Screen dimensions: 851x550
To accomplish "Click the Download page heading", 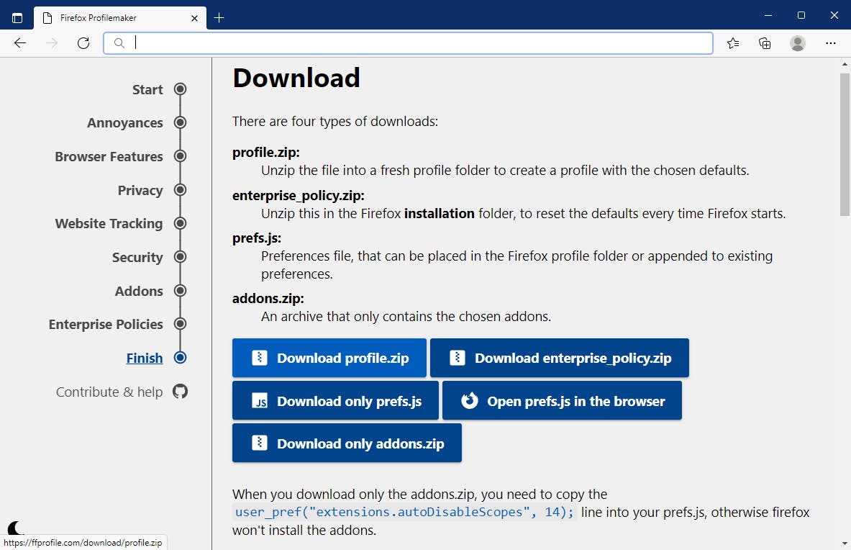I will coord(296,78).
